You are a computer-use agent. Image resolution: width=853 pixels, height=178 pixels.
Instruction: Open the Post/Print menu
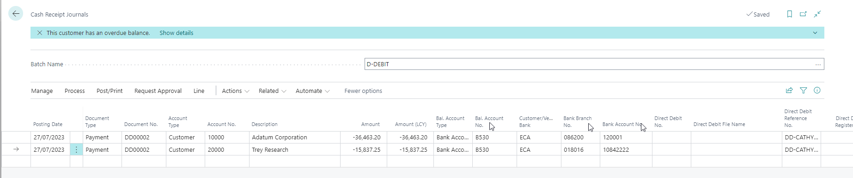tap(110, 91)
